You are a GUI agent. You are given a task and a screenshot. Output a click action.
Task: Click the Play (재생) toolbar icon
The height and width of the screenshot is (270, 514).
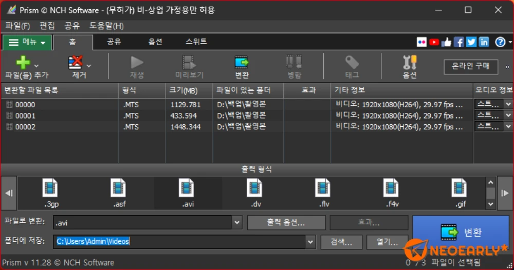tap(137, 62)
